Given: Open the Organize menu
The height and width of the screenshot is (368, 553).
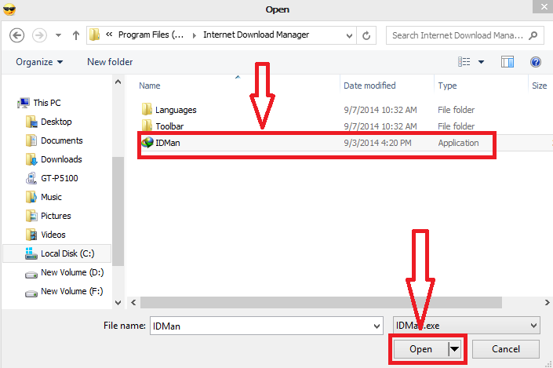Looking at the screenshot, I should (x=39, y=62).
